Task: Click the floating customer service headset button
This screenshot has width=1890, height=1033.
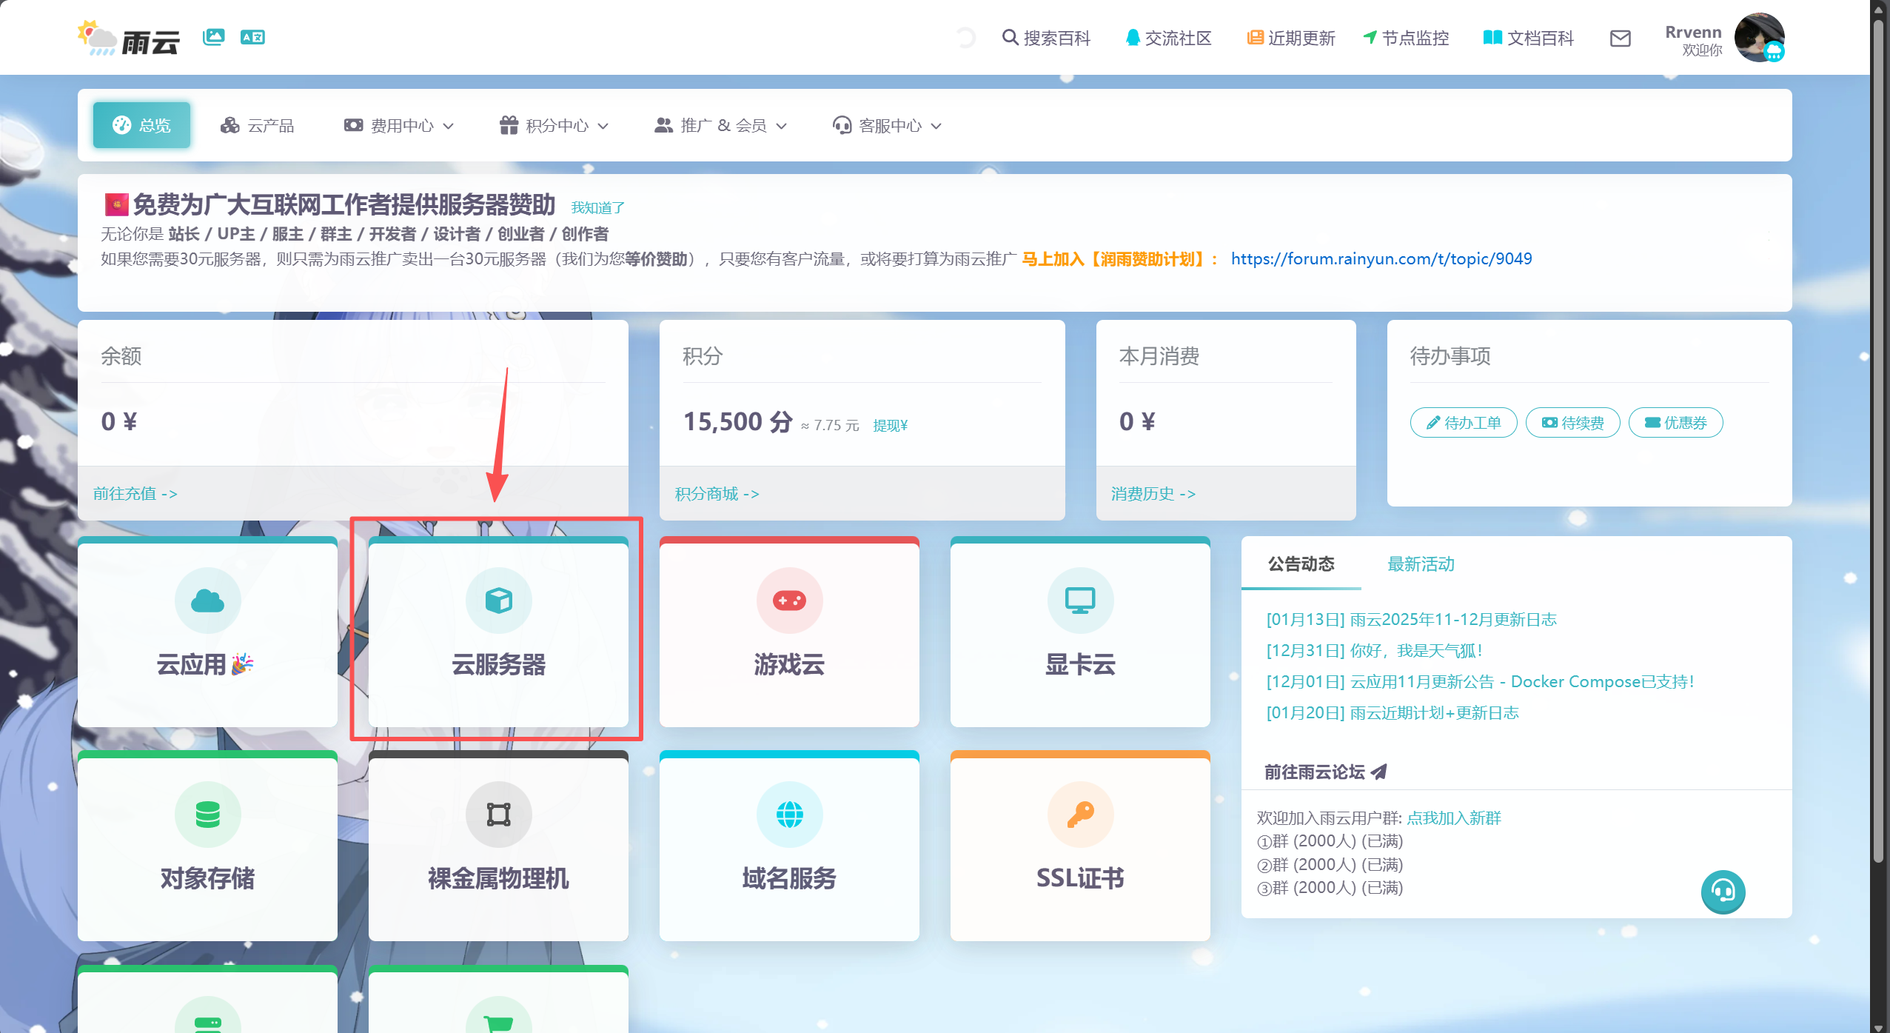Action: pos(1723,892)
